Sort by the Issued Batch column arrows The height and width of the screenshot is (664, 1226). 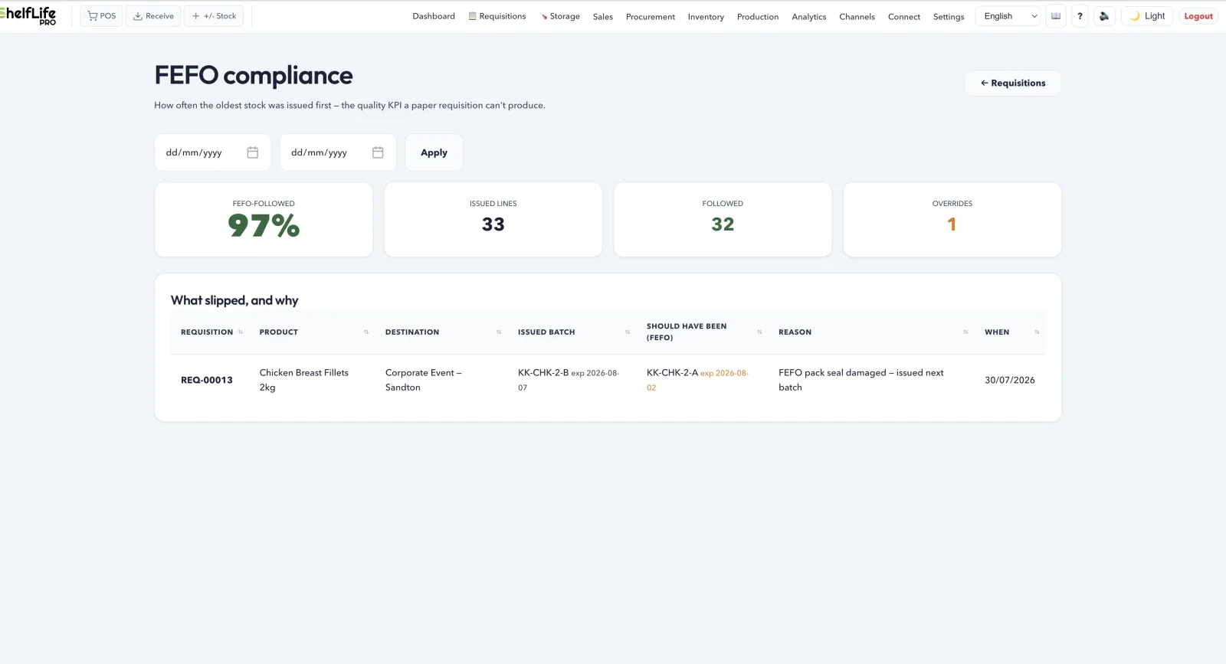coord(628,332)
